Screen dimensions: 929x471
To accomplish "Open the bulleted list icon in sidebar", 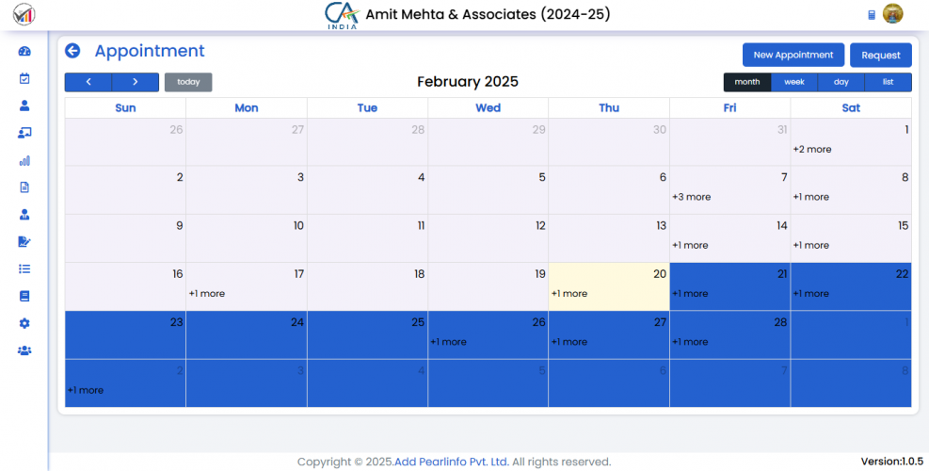I will pyautogui.click(x=24, y=268).
